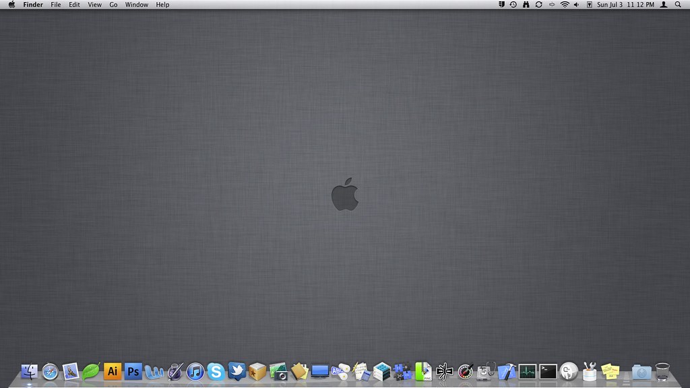
Task: Open the Wi-Fi status menu
Action: [565, 5]
